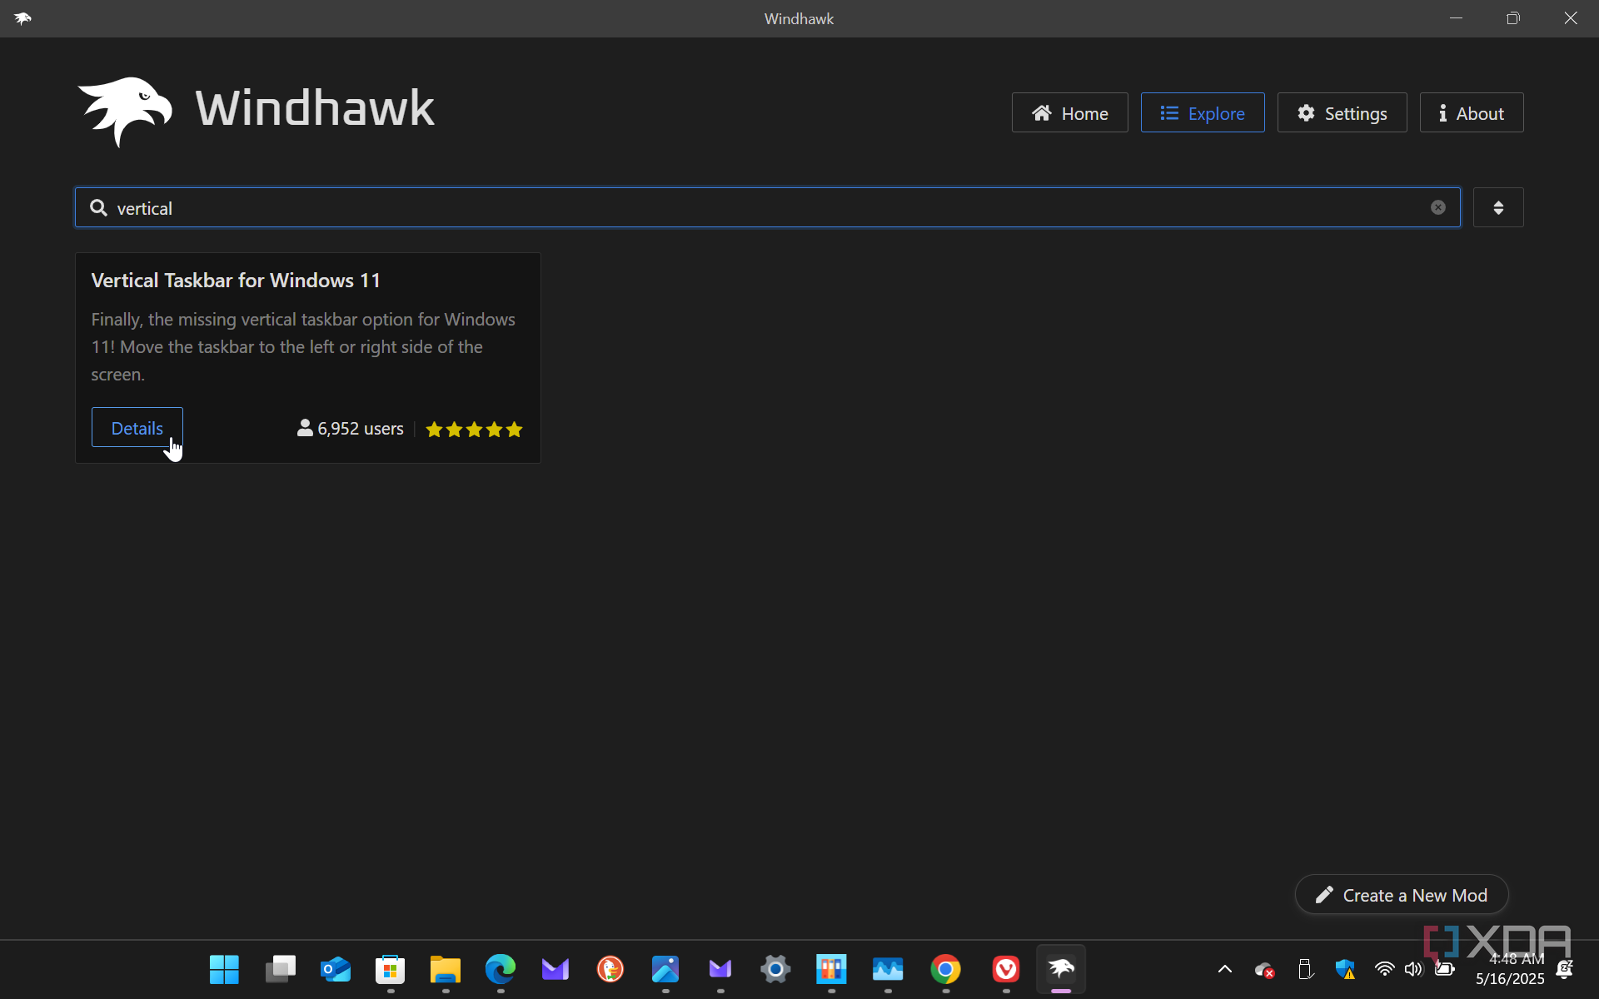Open Windows Security shield tray icon
This screenshot has width=1599, height=999.
click(1345, 969)
